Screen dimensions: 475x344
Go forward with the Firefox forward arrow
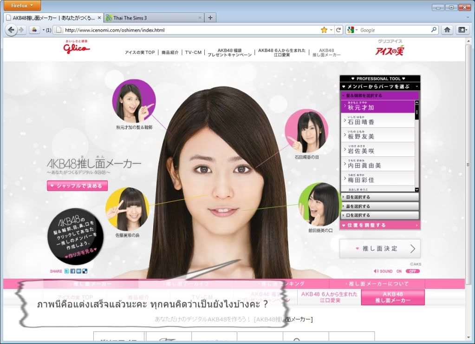(x=21, y=30)
